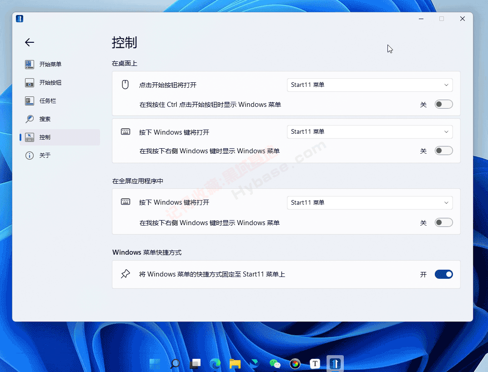This screenshot has height=372, width=488.
Task: Enable showing Windows menu when holding Ctrl
Action: pyautogui.click(x=443, y=104)
